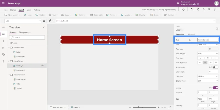
Task: Switch to the Advanced properties tab
Action: tap(191, 34)
